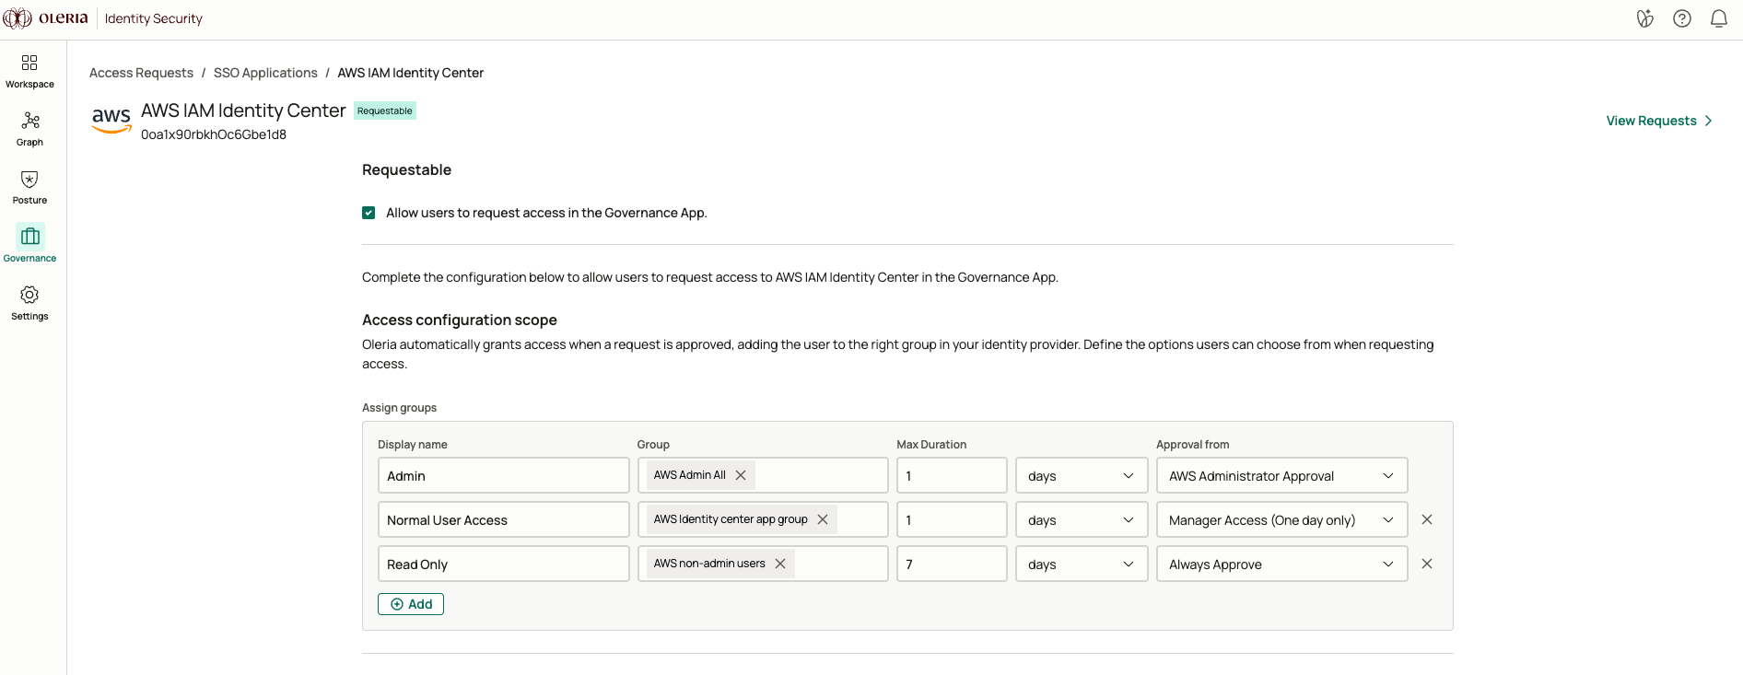Image resolution: width=1743 pixels, height=675 pixels.
Task: Open the days dropdown in Read Only row
Action: pyautogui.click(x=1082, y=564)
